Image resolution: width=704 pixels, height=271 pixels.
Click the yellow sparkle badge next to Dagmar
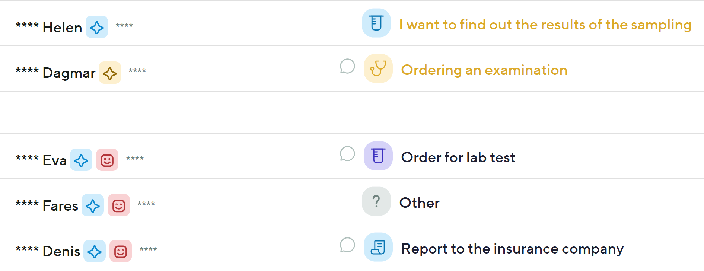coord(110,73)
